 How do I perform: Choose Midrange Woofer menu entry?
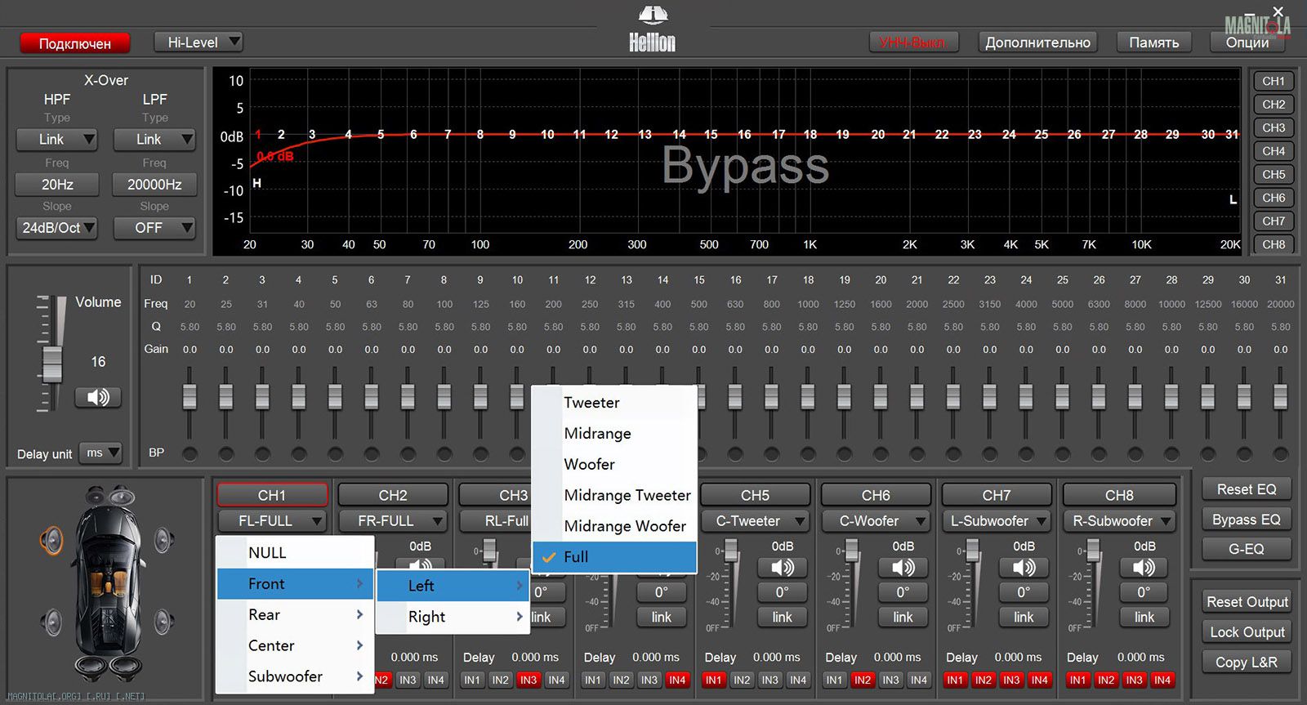coord(614,526)
